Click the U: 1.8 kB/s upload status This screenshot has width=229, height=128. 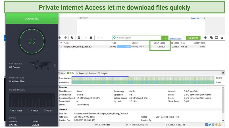[175, 125]
